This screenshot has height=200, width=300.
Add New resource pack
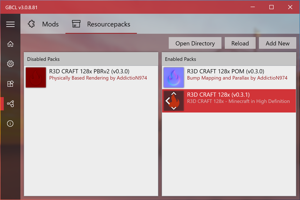point(277,43)
